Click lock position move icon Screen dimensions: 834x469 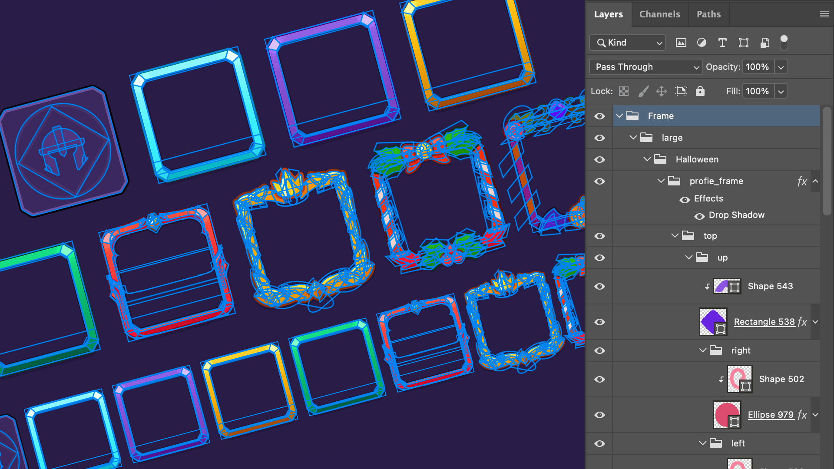coord(661,91)
